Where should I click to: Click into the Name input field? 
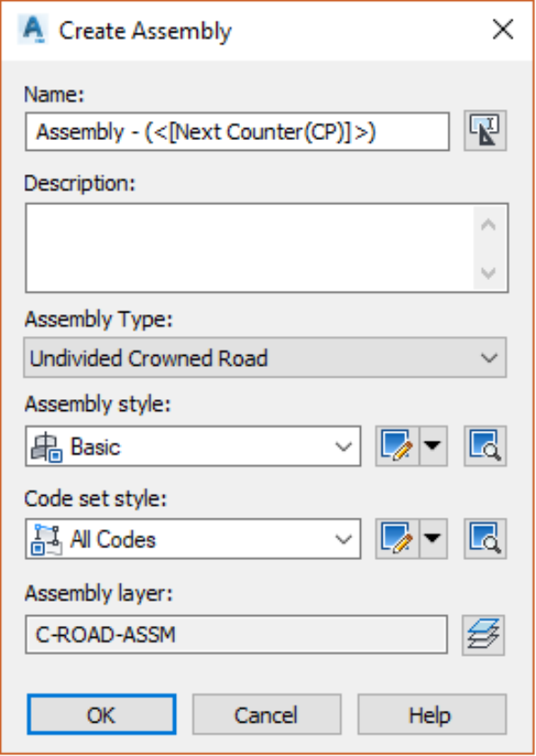click(237, 132)
